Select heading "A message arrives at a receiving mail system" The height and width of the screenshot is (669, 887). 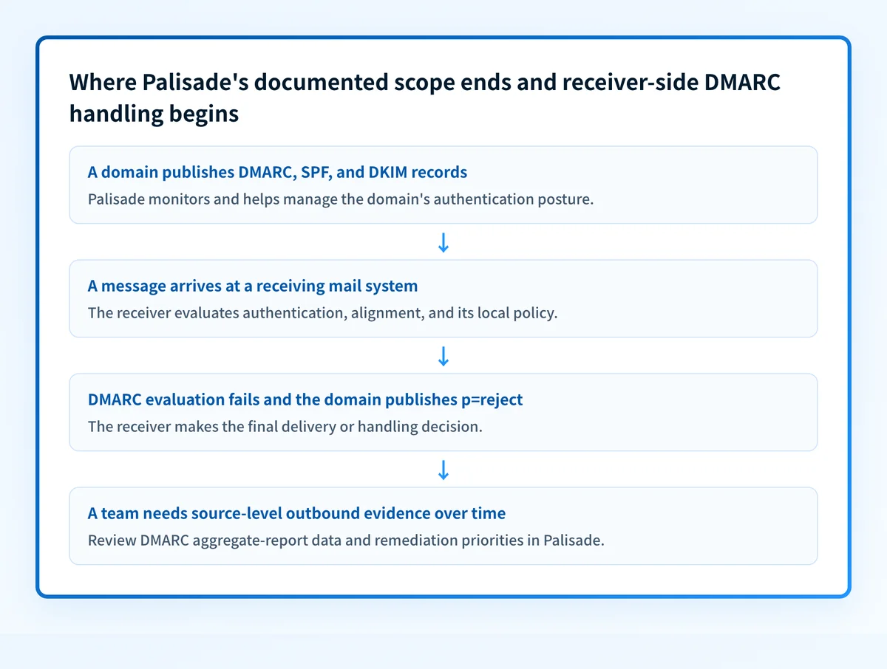pos(253,286)
